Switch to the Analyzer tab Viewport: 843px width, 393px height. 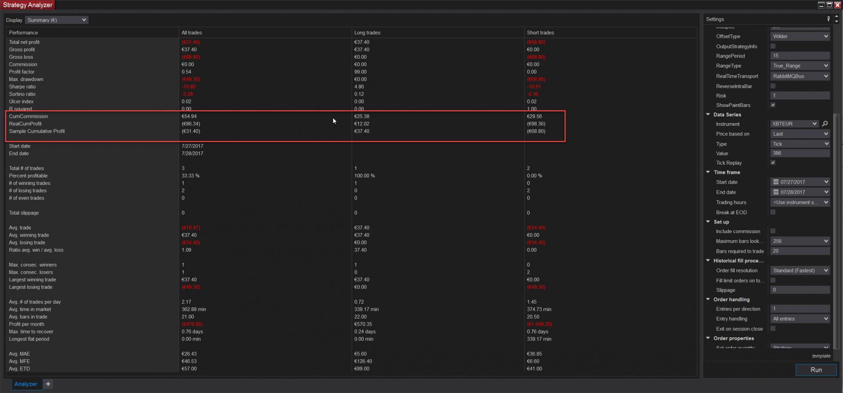click(26, 384)
